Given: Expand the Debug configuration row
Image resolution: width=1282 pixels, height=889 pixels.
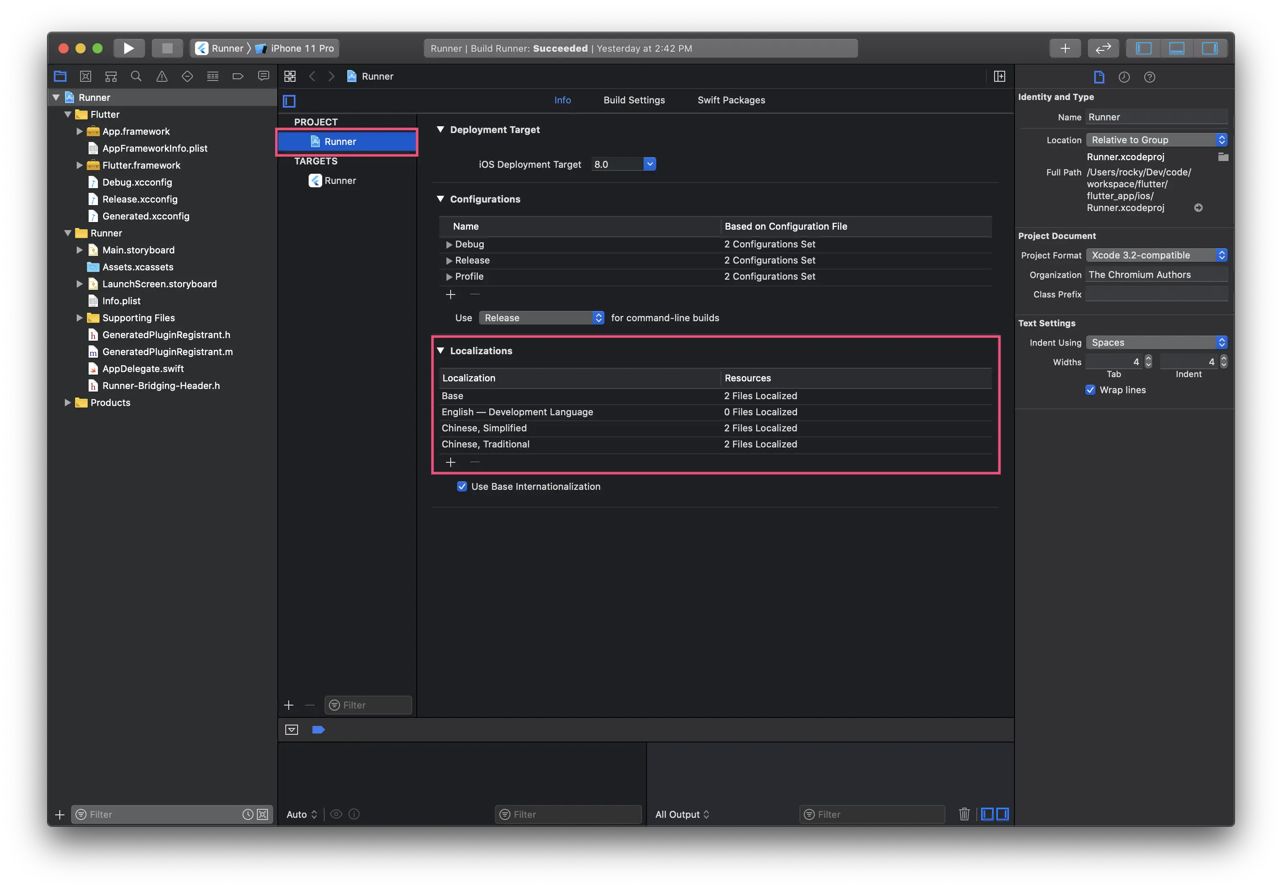Looking at the screenshot, I should tap(449, 244).
